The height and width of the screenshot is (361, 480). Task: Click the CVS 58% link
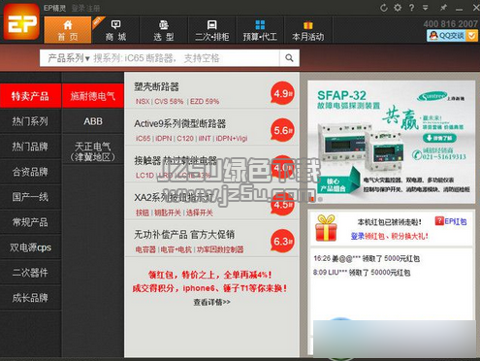click(169, 102)
